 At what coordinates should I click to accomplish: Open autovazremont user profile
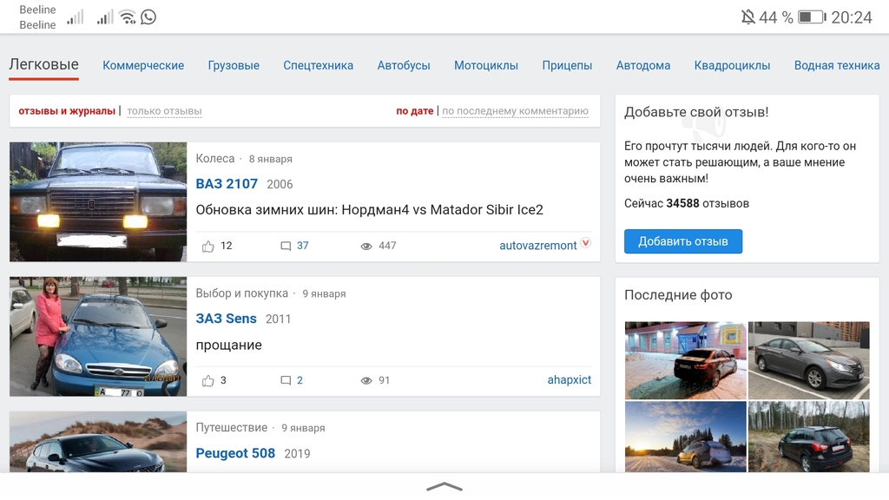(538, 246)
